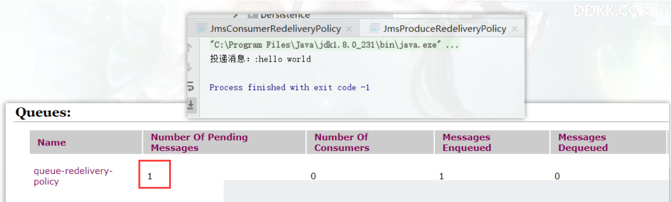Viewport: 671px width, 202px height.
Task: Click Messages Dequeued column header
Action: [583, 143]
